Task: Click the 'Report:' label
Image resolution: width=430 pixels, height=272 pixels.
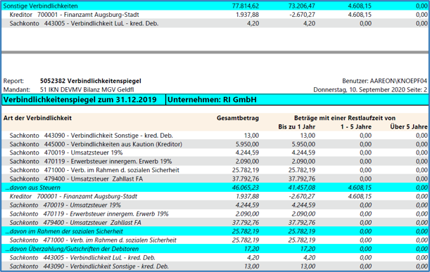Action: coord(13,81)
